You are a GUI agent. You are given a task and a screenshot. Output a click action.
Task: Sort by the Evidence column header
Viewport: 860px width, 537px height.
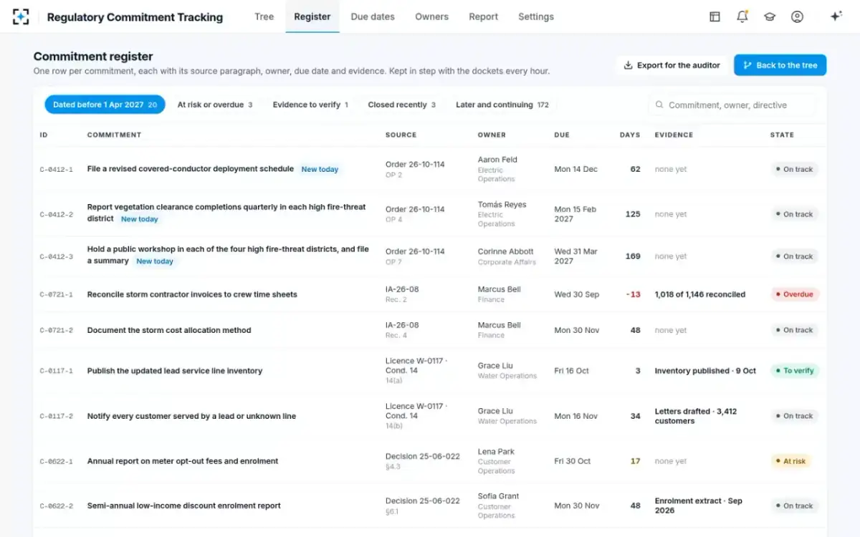[674, 135]
